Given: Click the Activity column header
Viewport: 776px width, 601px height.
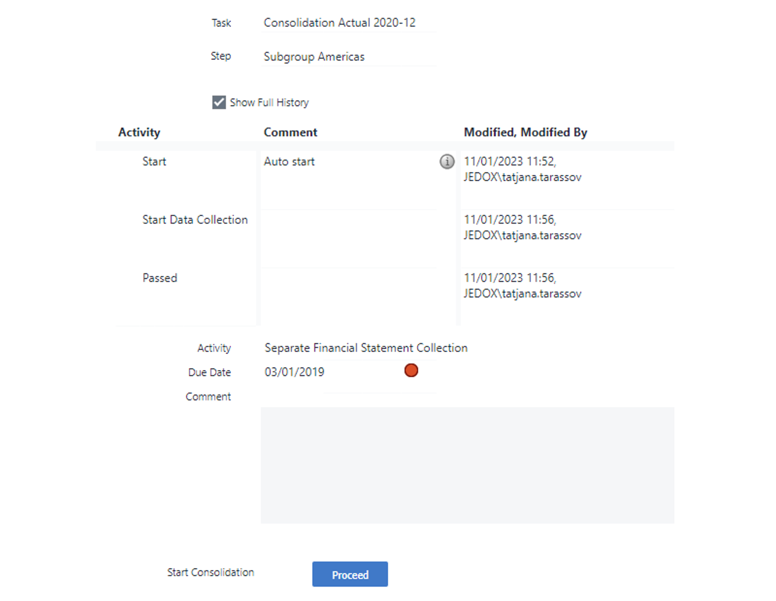Looking at the screenshot, I should (x=139, y=132).
